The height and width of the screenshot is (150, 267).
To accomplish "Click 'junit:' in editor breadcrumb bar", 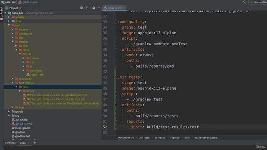I will pos(187,137).
